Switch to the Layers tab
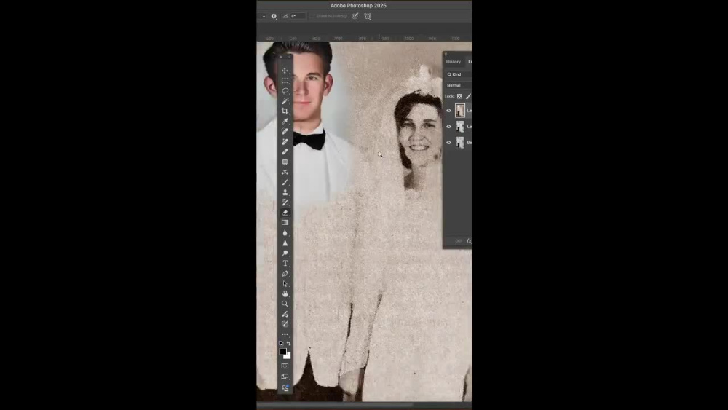 point(470,62)
